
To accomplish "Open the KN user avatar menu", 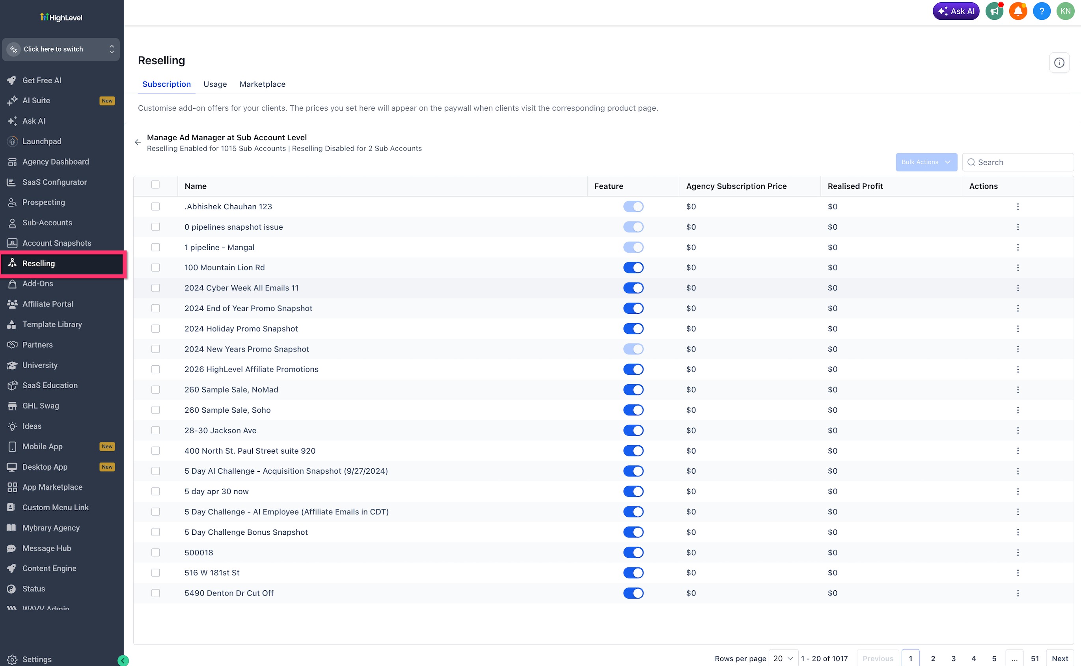I will click(x=1065, y=11).
